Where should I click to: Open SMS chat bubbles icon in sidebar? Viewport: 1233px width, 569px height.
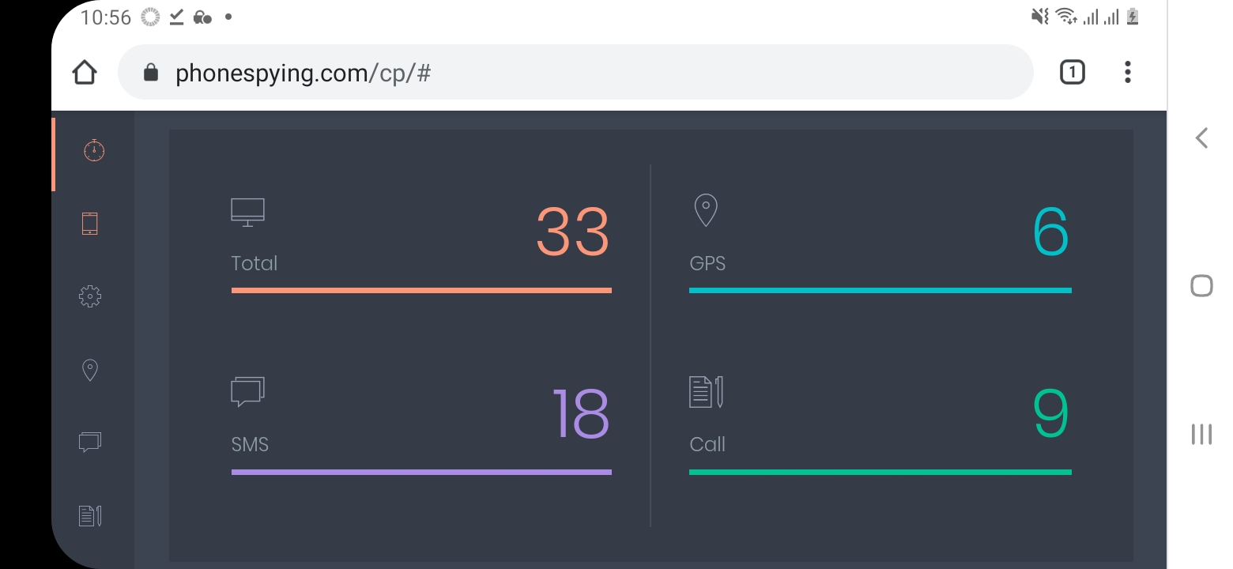point(90,442)
